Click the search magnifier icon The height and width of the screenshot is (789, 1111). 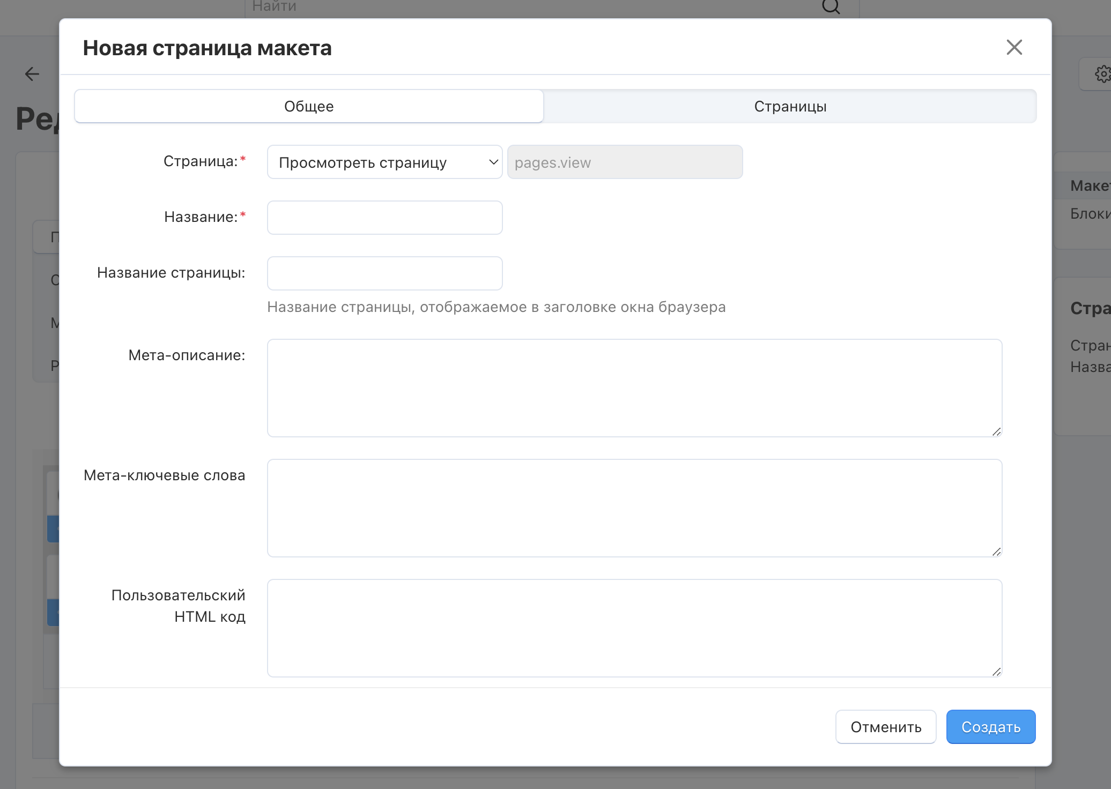tap(831, 6)
